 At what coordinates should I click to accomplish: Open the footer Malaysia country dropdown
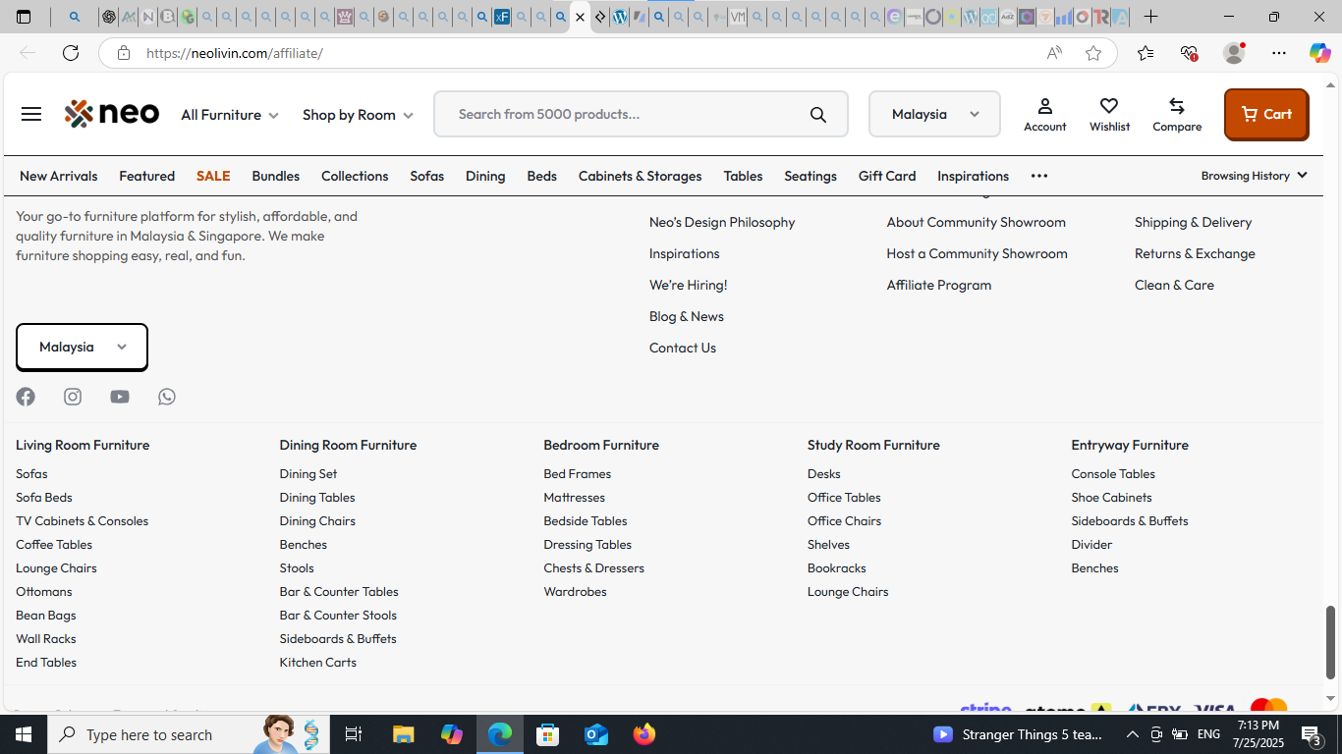pyautogui.click(x=82, y=347)
